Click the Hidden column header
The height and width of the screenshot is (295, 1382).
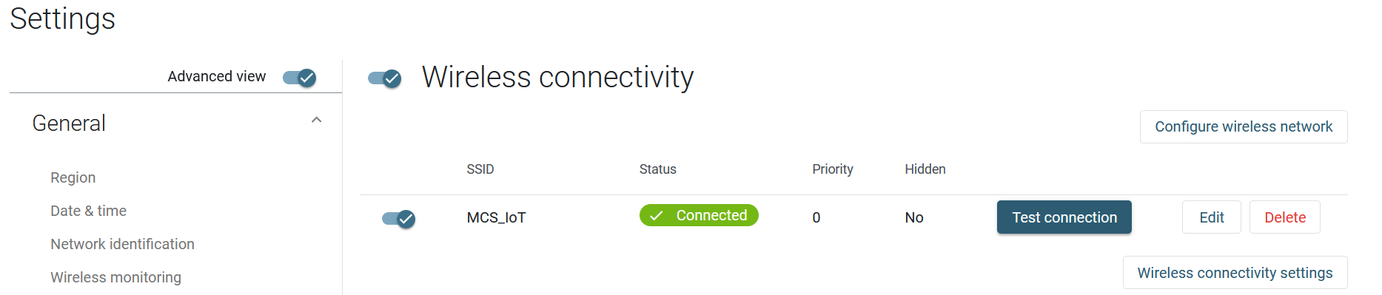pos(925,169)
